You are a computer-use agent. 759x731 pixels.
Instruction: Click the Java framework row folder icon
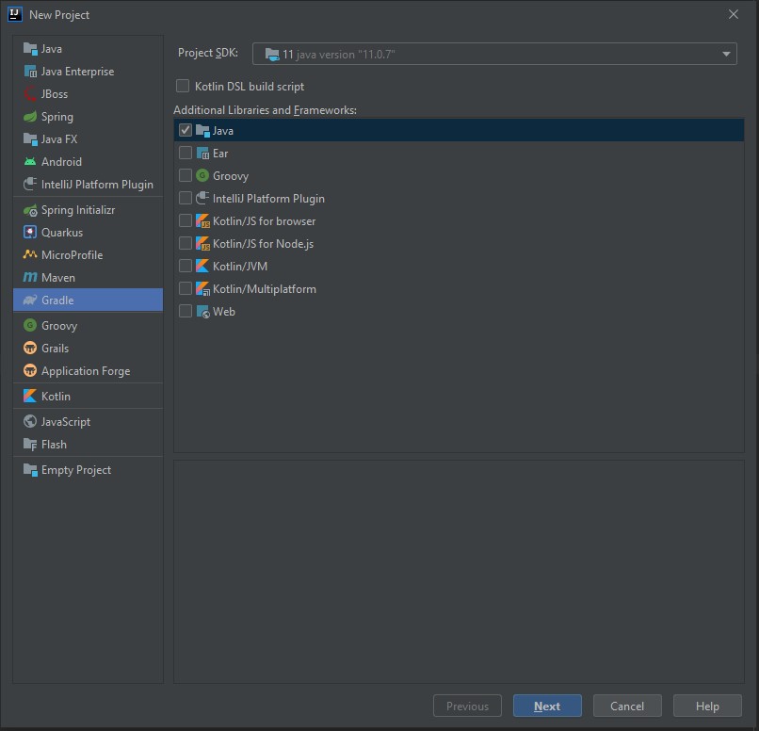[202, 131]
